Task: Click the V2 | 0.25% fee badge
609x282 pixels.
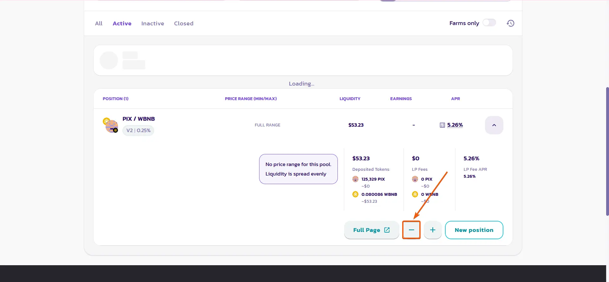Action: point(138,131)
